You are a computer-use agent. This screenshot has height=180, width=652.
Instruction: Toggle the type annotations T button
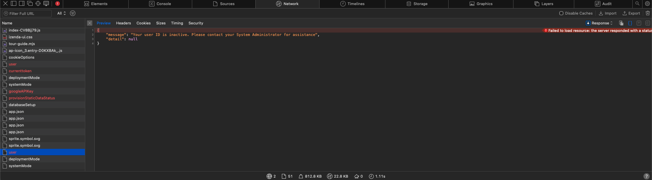[639, 23]
